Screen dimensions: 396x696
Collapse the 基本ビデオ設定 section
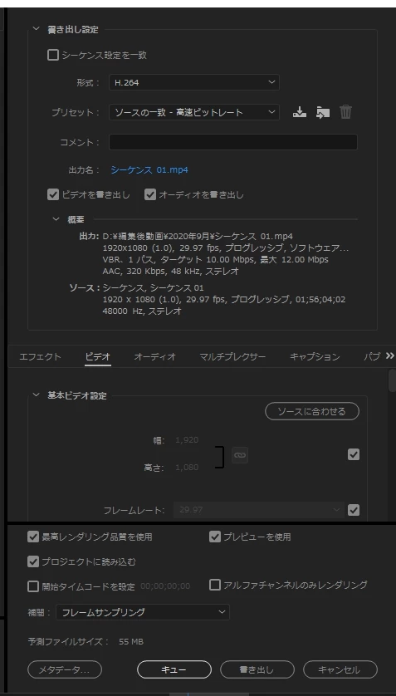coord(36,395)
